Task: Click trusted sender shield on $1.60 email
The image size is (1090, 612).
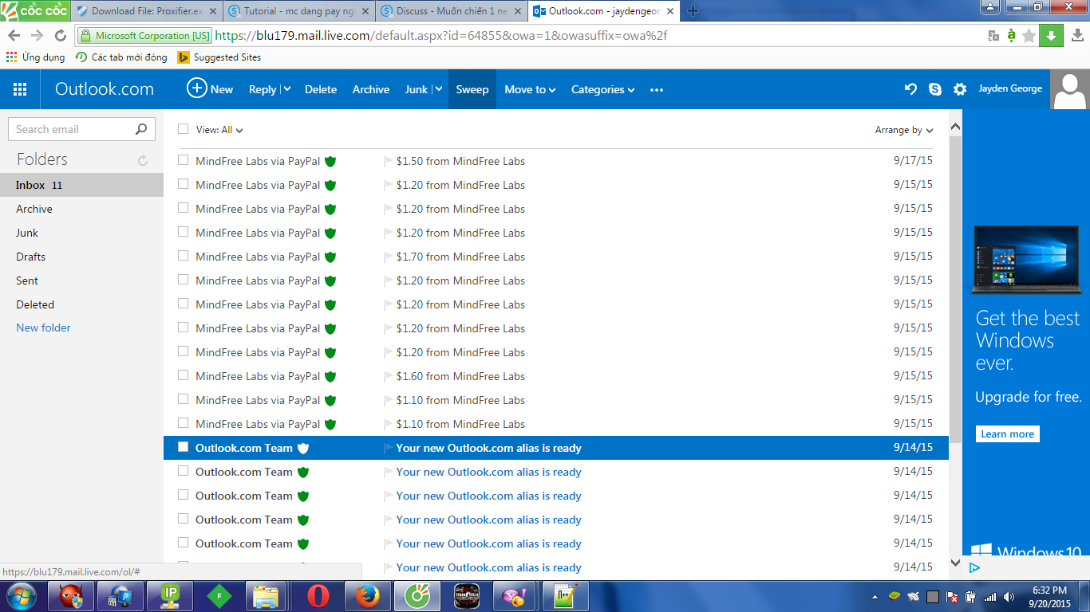Action: click(330, 376)
